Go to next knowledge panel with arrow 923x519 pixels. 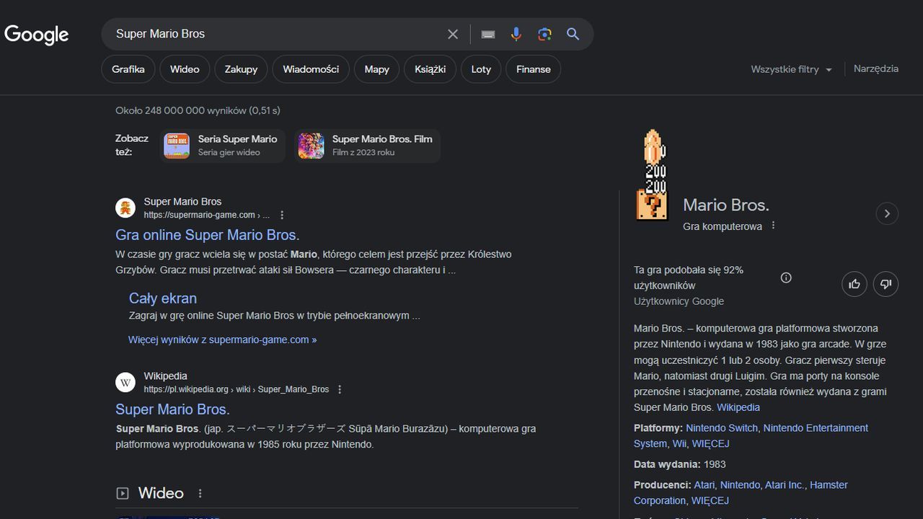click(x=887, y=213)
